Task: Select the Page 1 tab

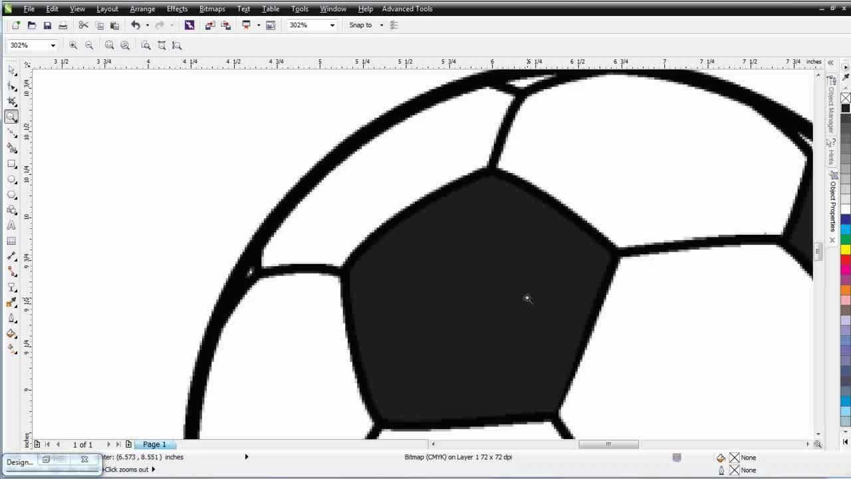Action: 154,444
